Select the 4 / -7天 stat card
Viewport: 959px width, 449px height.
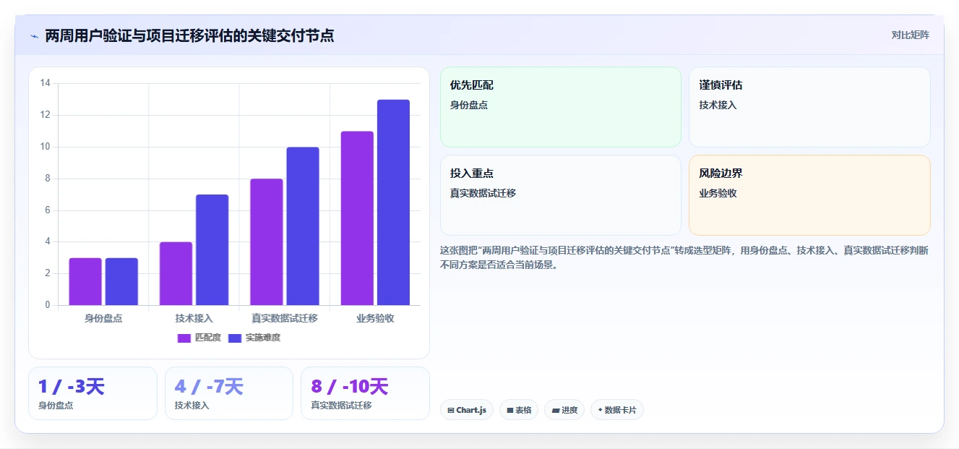pos(229,393)
